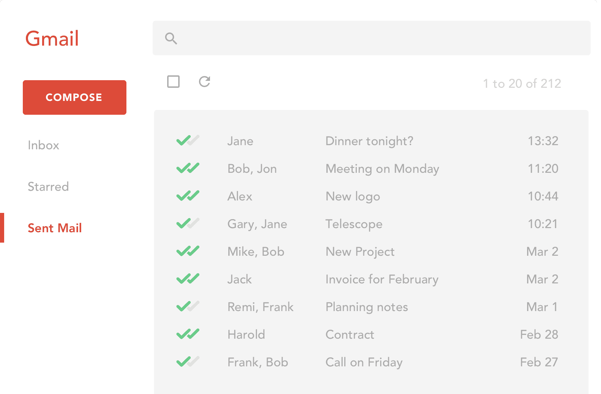Click the delivery checkmarks beside Remi, Frank
The width and height of the screenshot is (601, 394).
[188, 307]
